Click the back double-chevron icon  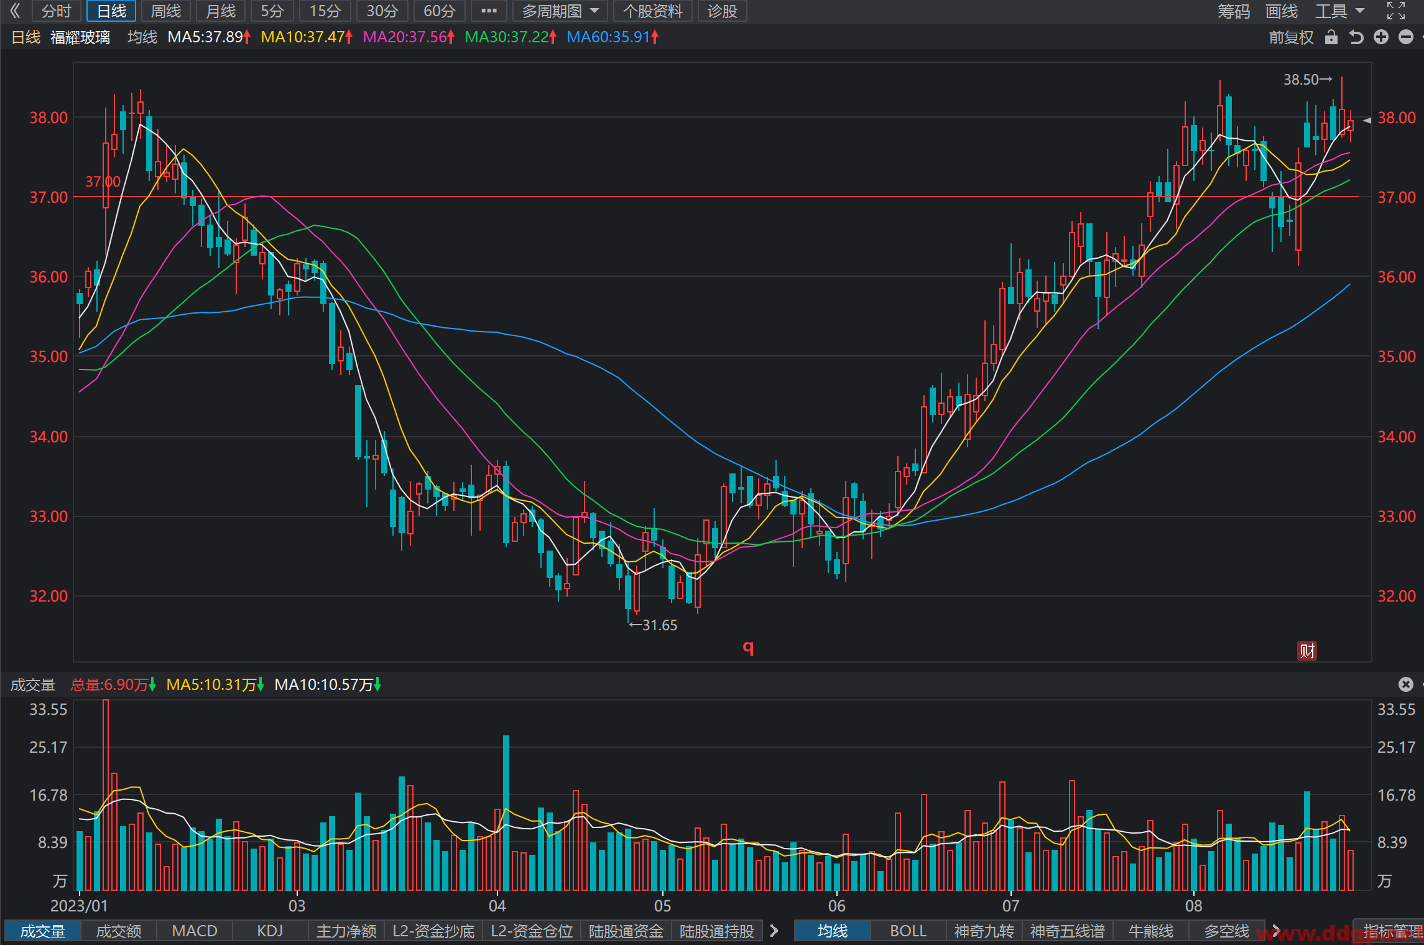[15, 11]
